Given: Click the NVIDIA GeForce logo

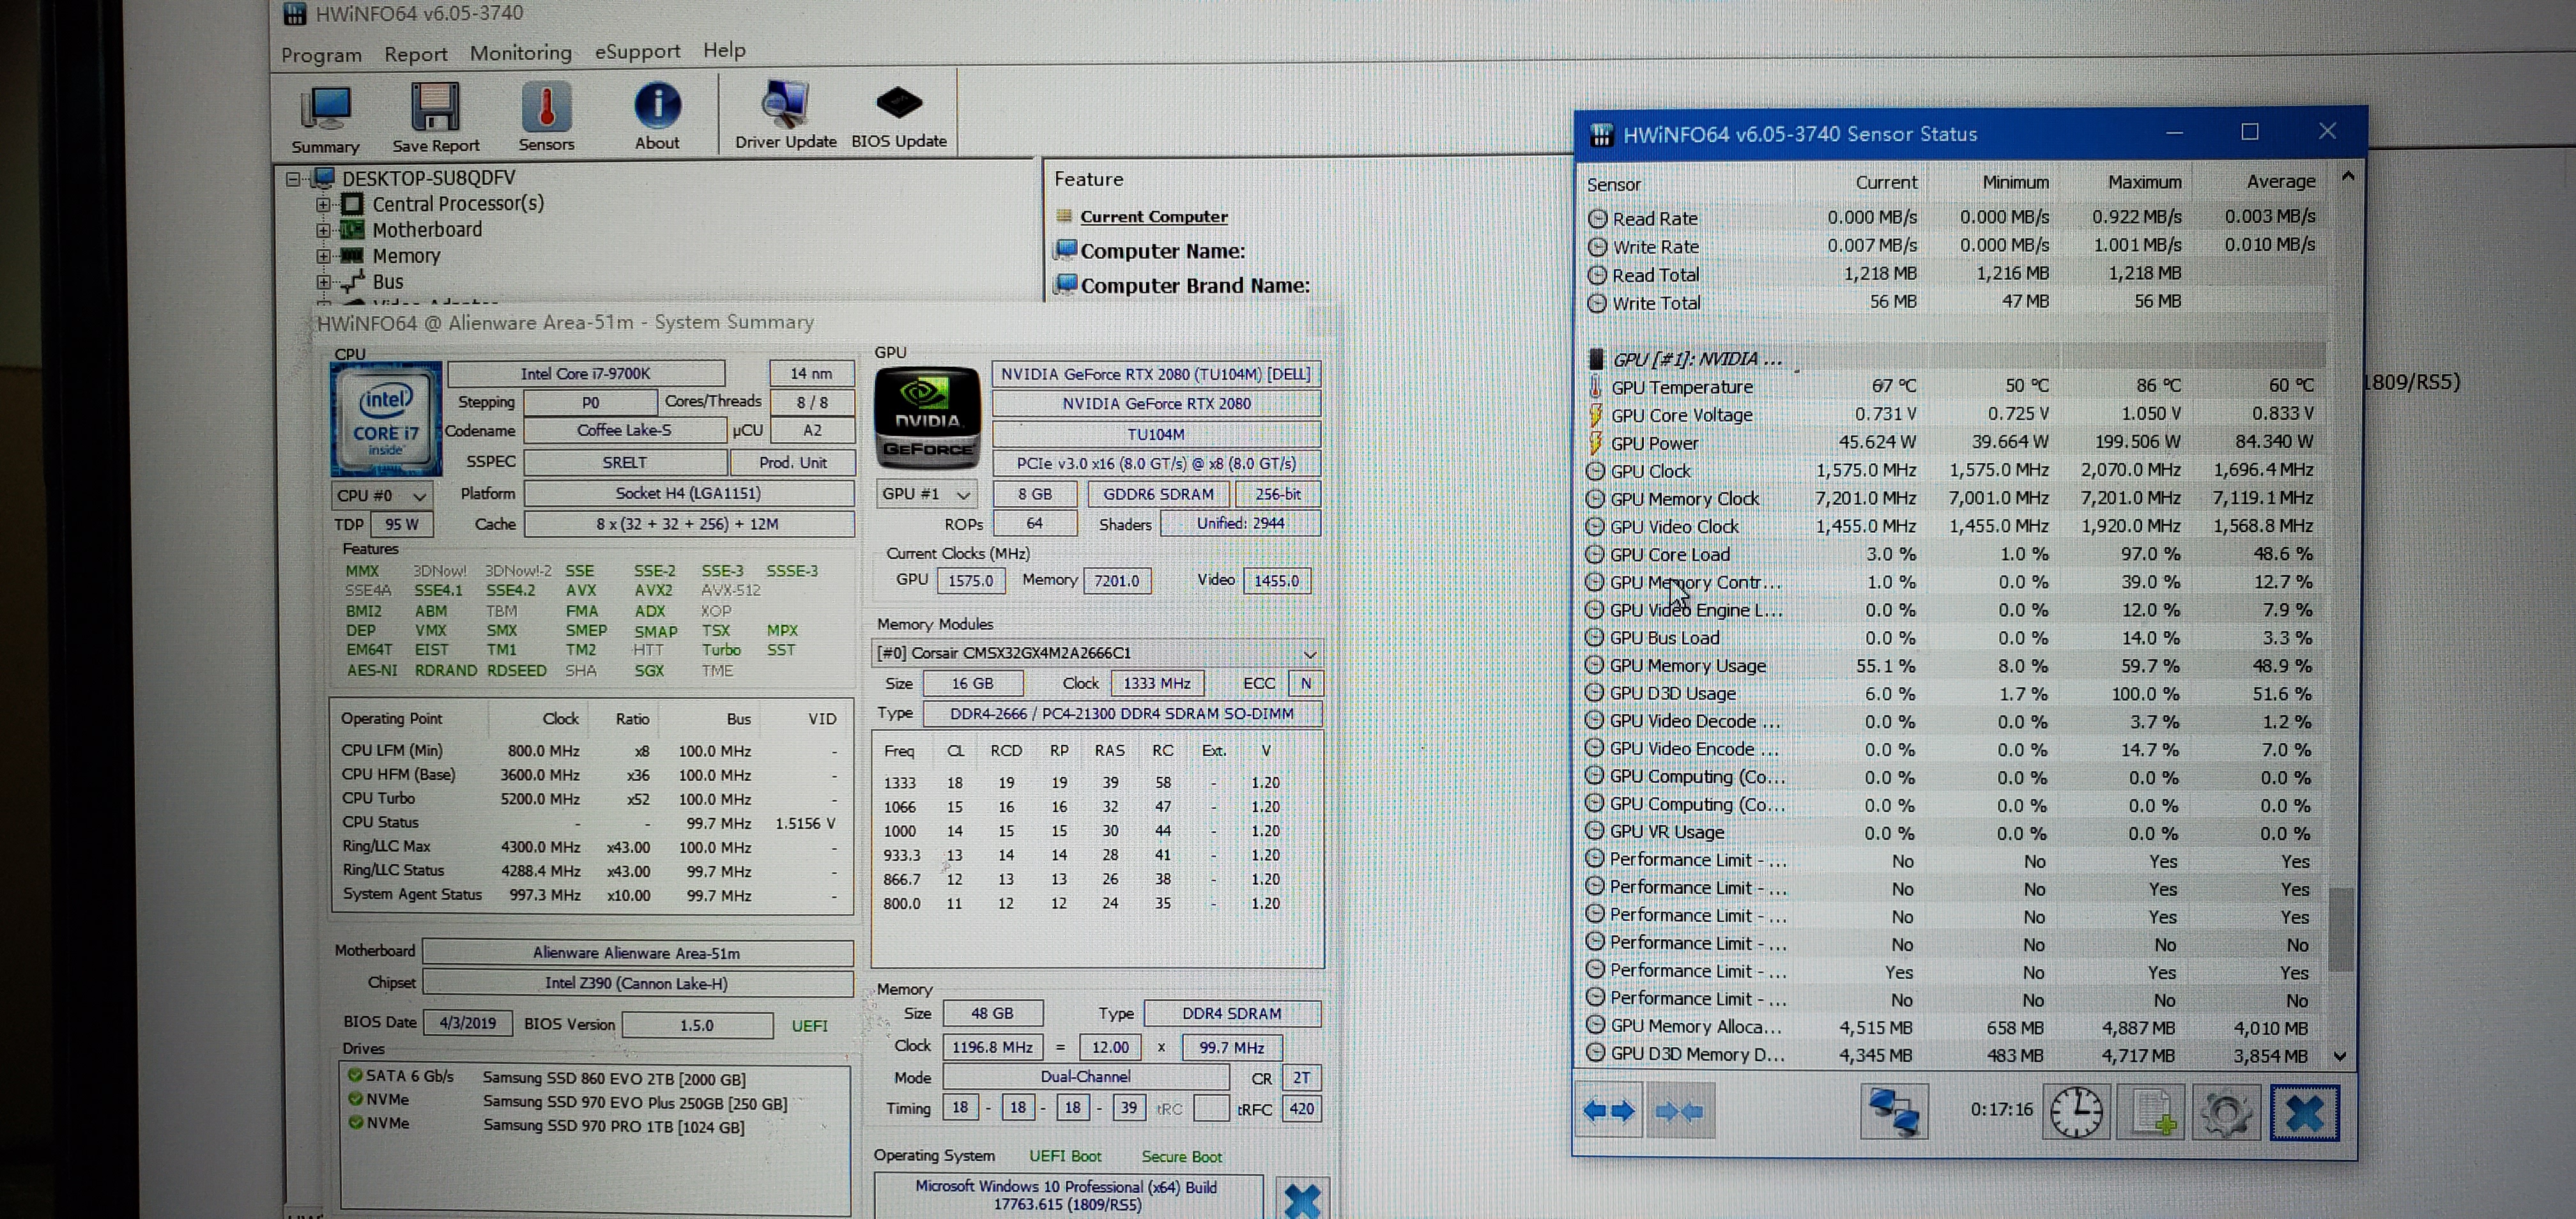Looking at the screenshot, I should tap(927, 418).
